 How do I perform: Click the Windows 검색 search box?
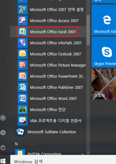tap(63, 159)
